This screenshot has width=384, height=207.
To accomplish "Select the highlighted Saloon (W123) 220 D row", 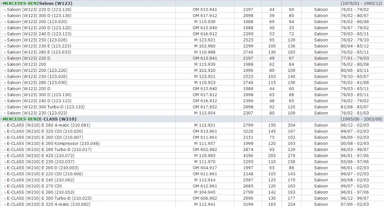I will tap(192, 58).
